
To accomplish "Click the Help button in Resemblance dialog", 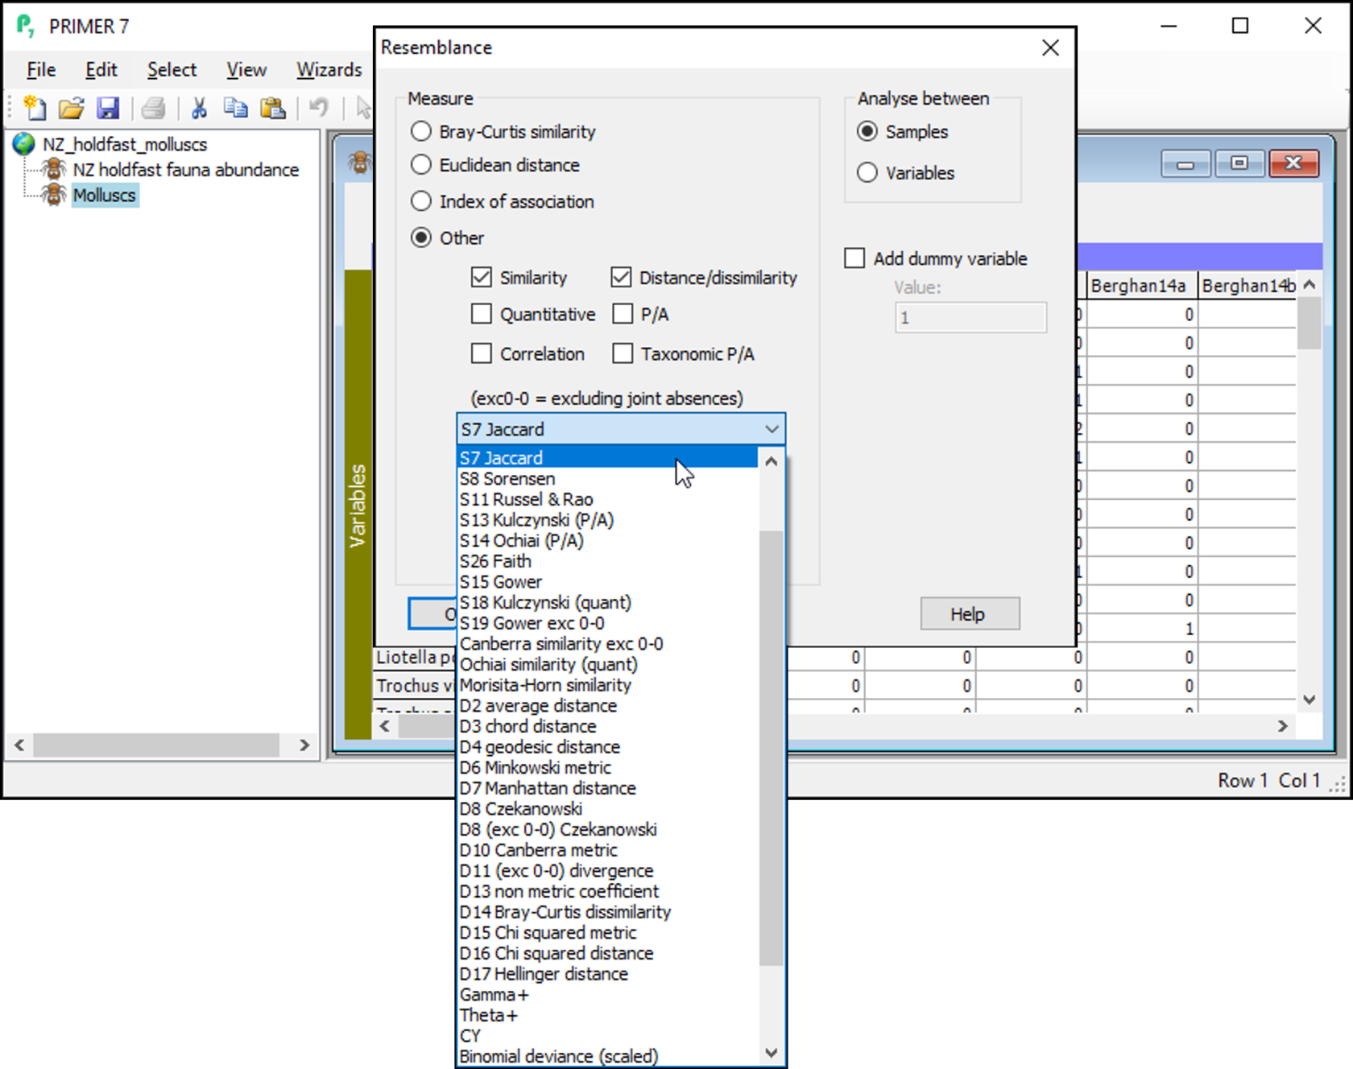I will click(x=970, y=614).
